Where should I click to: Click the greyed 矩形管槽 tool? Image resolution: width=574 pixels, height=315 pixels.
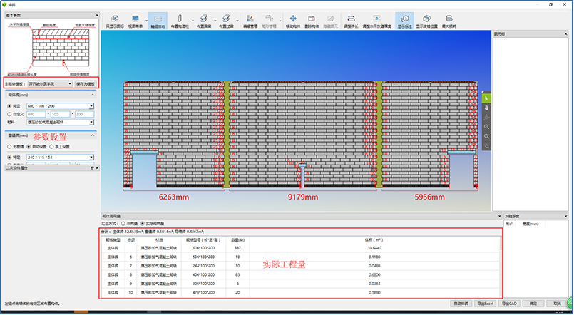(269, 21)
